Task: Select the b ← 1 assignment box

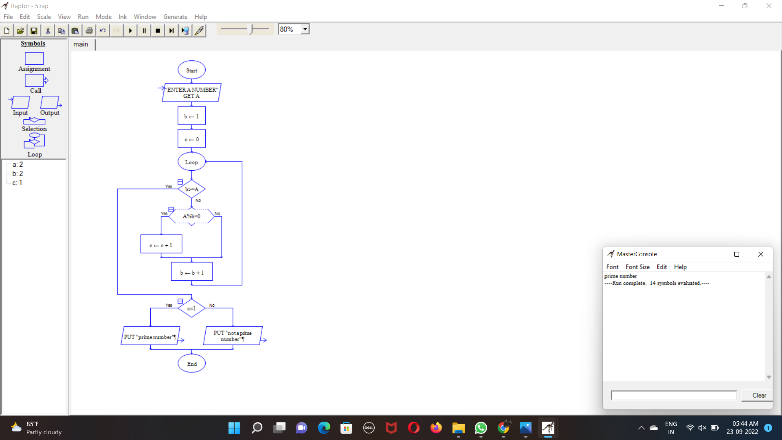Action: pyautogui.click(x=191, y=116)
